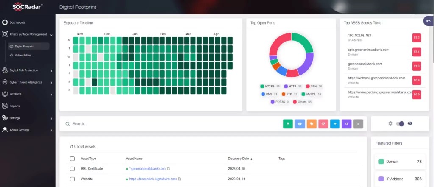Viewport: 434px width, 187px height.
Task: Click the Digital Risk Protection hand icon
Action: [x=5, y=70]
